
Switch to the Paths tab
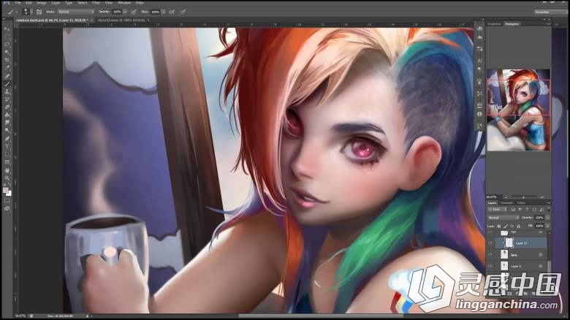point(521,203)
